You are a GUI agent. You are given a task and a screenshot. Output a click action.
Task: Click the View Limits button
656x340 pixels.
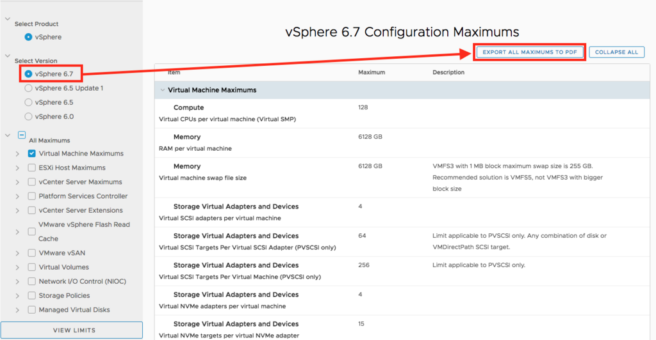pyautogui.click(x=72, y=330)
